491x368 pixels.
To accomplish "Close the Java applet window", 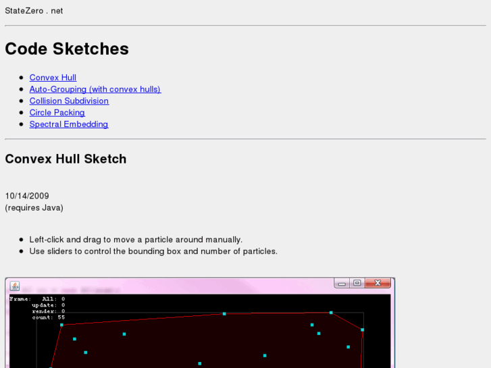I will 378,283.
